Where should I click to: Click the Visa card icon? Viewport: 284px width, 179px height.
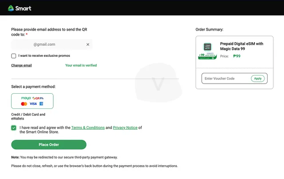point(33,104)
